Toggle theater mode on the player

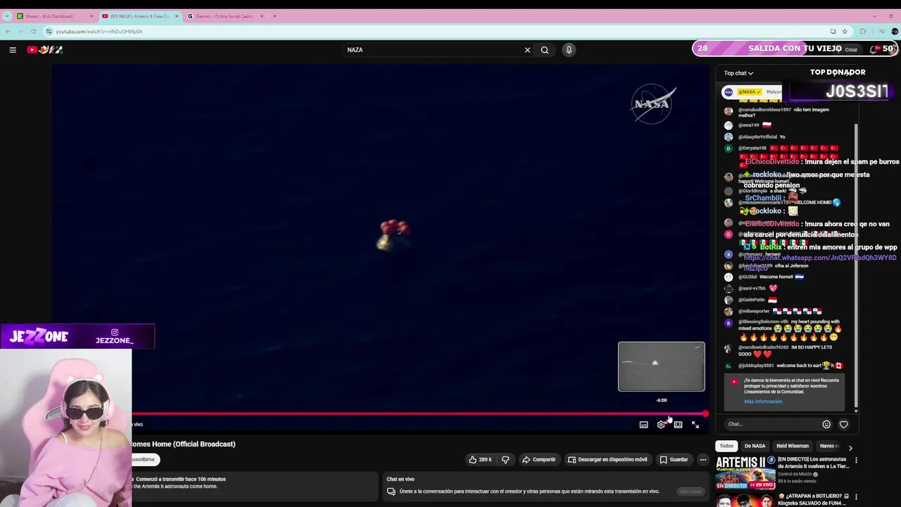(x=678, y=425)
